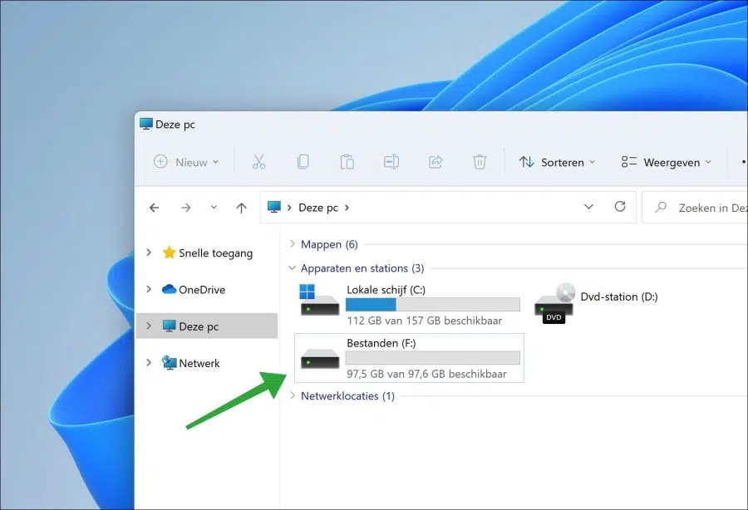Image resolution: width=748 pixels, height=510 pixels.
Task: Open the Weergeven dropdown
Action: click(666, 162)
